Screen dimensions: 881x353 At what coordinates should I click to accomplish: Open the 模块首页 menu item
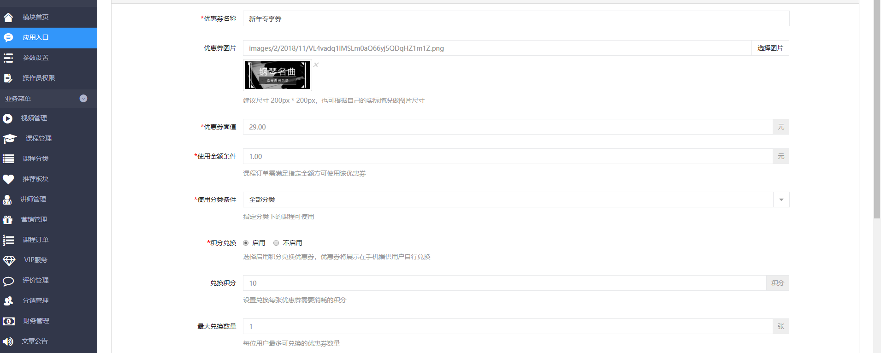[x=48, y=17]
